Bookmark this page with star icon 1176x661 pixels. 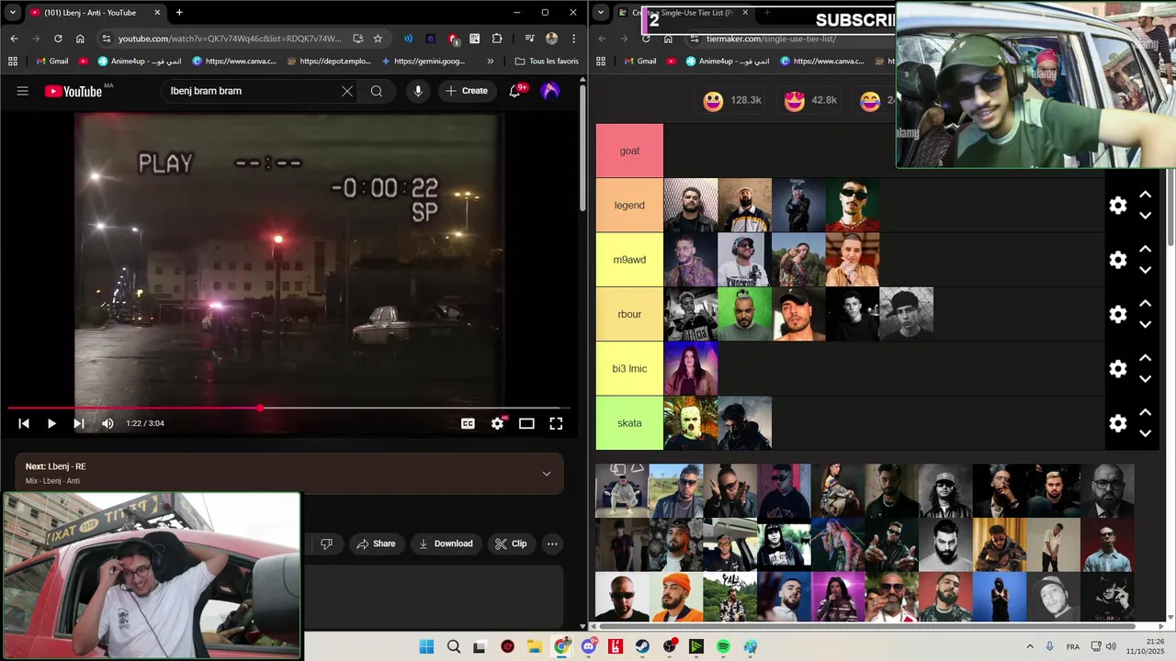378,39
